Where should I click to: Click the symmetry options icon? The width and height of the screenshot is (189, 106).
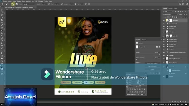click(89, 4)
